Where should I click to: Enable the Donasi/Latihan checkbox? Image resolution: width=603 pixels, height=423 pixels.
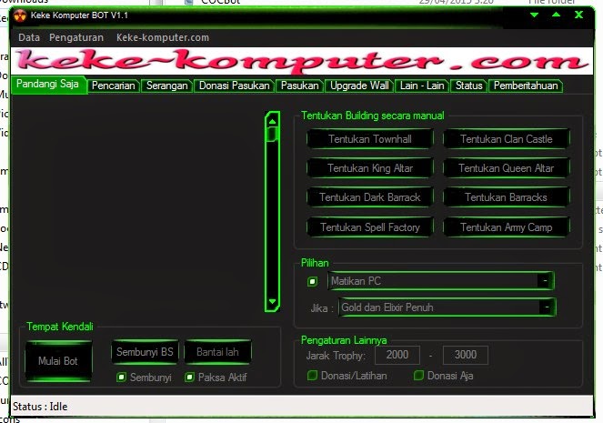[312, 376]
